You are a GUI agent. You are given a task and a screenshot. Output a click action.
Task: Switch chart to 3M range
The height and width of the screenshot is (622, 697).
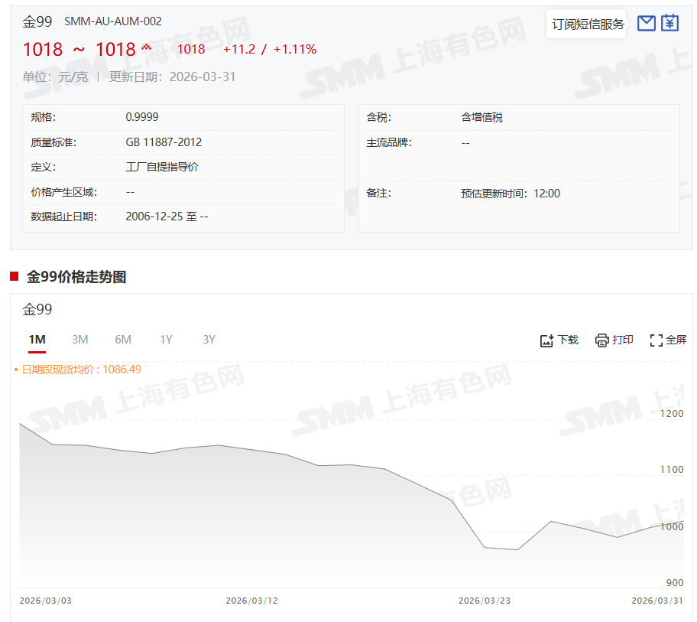point(80,340)
